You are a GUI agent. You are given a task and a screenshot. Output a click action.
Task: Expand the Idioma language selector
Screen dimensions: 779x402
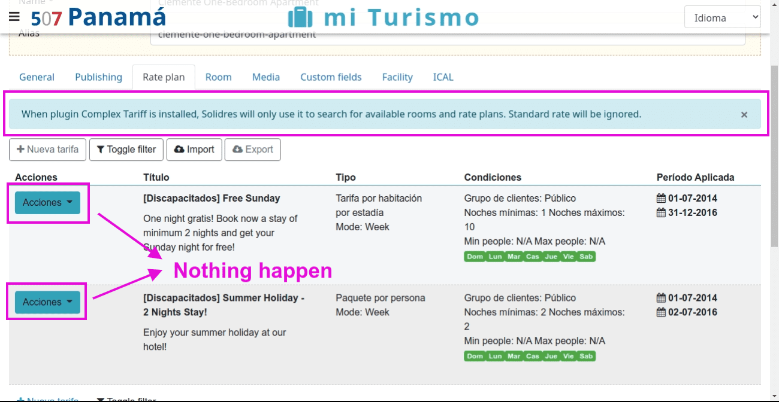(x=722, y=18)
